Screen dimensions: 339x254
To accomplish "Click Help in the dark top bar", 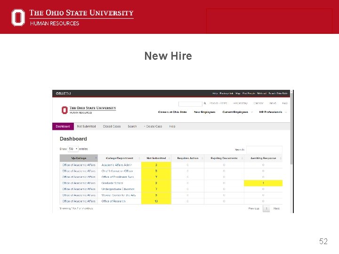I will pyautogui.click(x=215, y=93).
